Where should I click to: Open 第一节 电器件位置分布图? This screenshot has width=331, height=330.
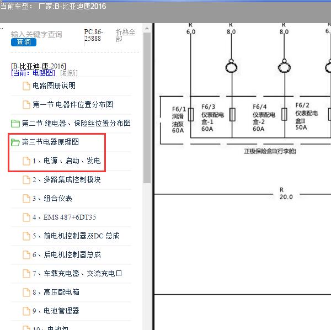73,104
